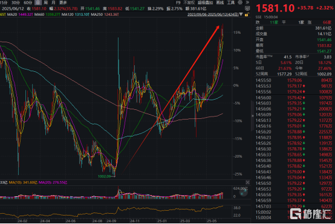Viewport: 335px width, 224px height.
Task: Click the monitor display icon below toolbar
Action: (x=247, y=8)
